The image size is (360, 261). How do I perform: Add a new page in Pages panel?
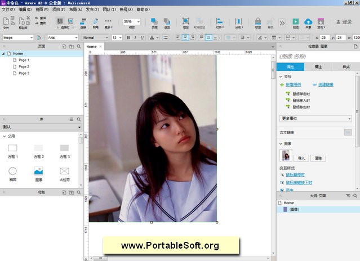coord(64,46)
